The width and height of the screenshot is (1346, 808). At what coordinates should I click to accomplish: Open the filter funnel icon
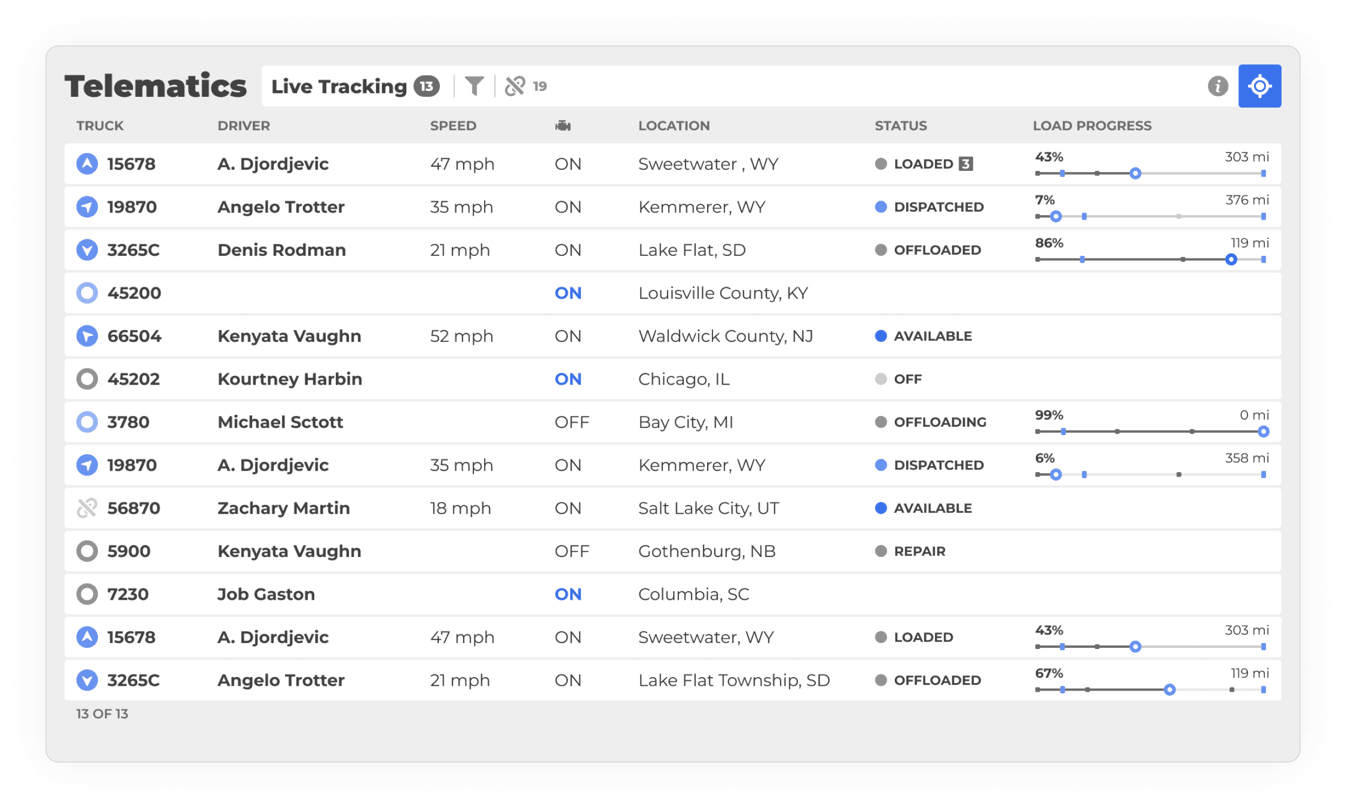[x=474, y=86]
